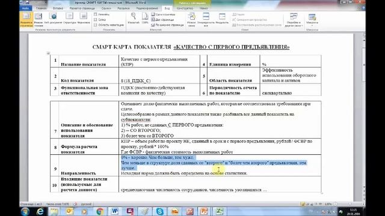Screen dimensions: 385x216
Task: Click the zoom slider in status bar
Action: [350, 204]
